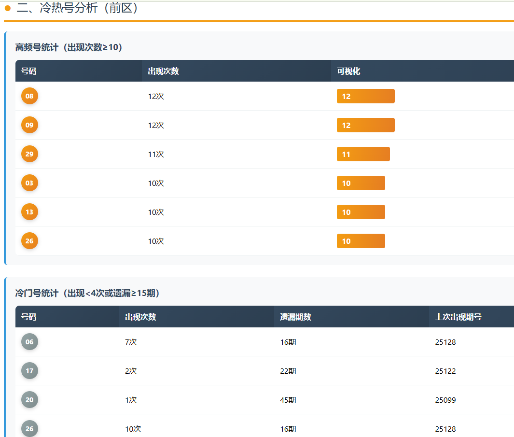Click the issue number 25122
The image size is (514, 437).
click(445, 371)
